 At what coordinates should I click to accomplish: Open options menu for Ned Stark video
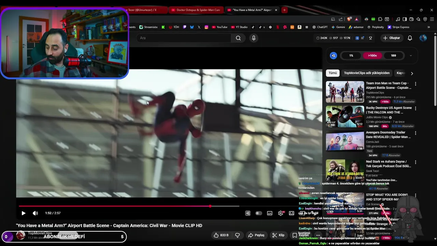(x=415, y=162)
